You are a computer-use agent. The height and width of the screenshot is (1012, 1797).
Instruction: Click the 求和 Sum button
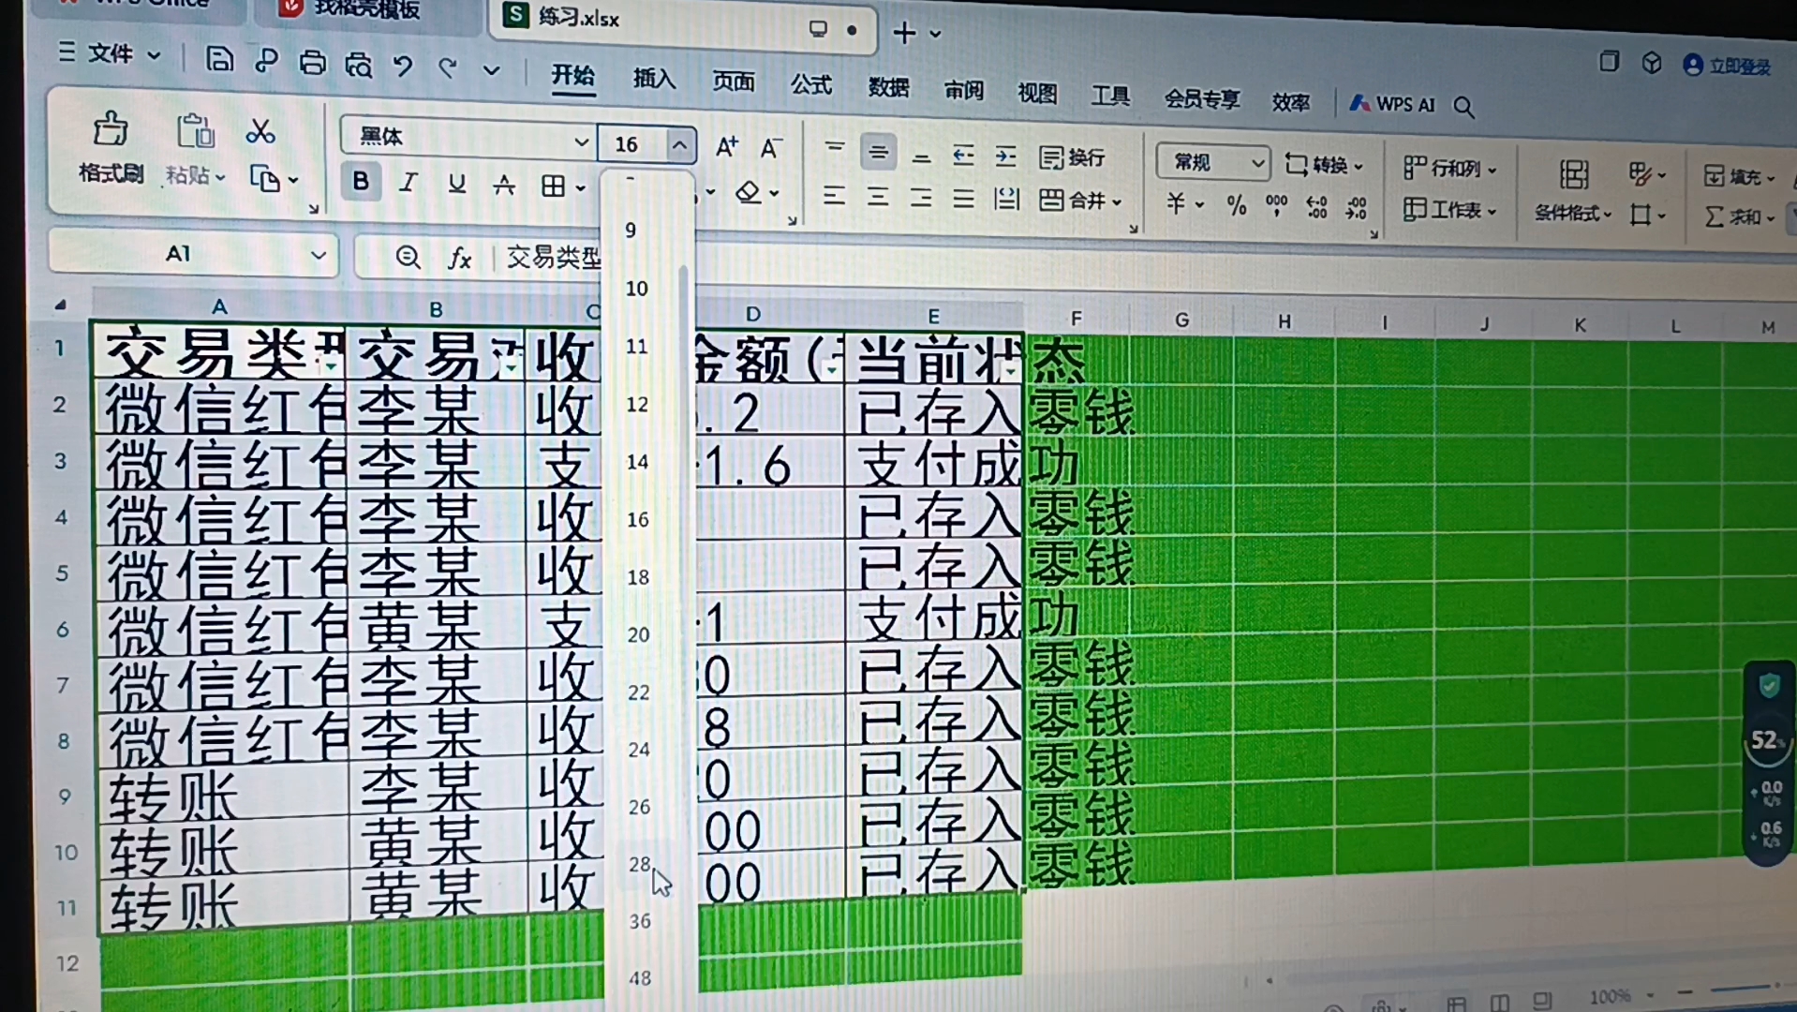tap(1738, 216)
